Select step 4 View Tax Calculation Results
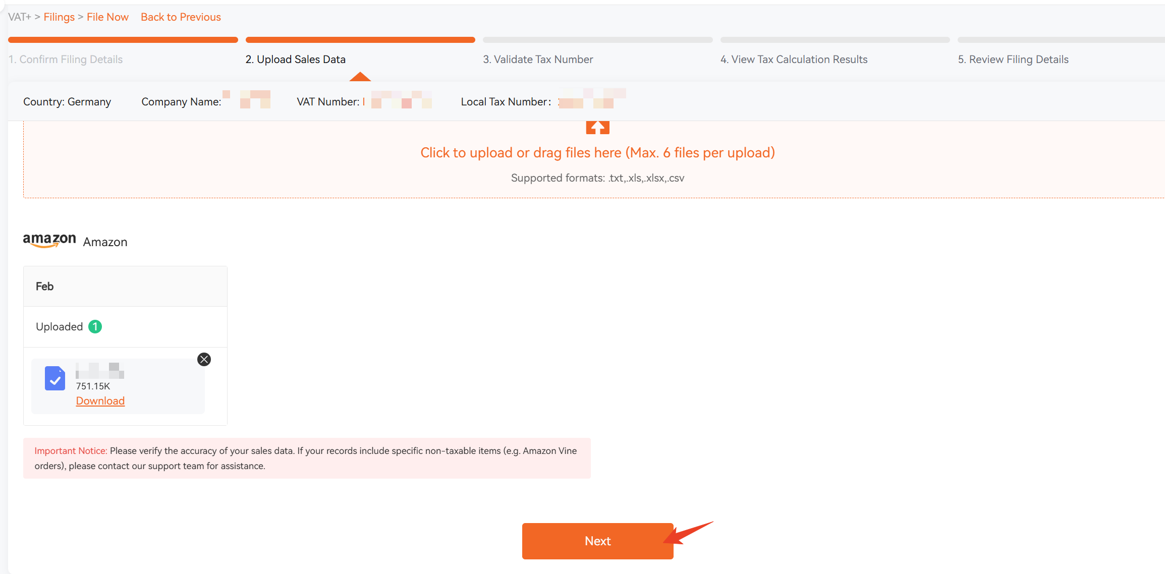Viewport: 1165px width, 574px height. tap(794, 60)
